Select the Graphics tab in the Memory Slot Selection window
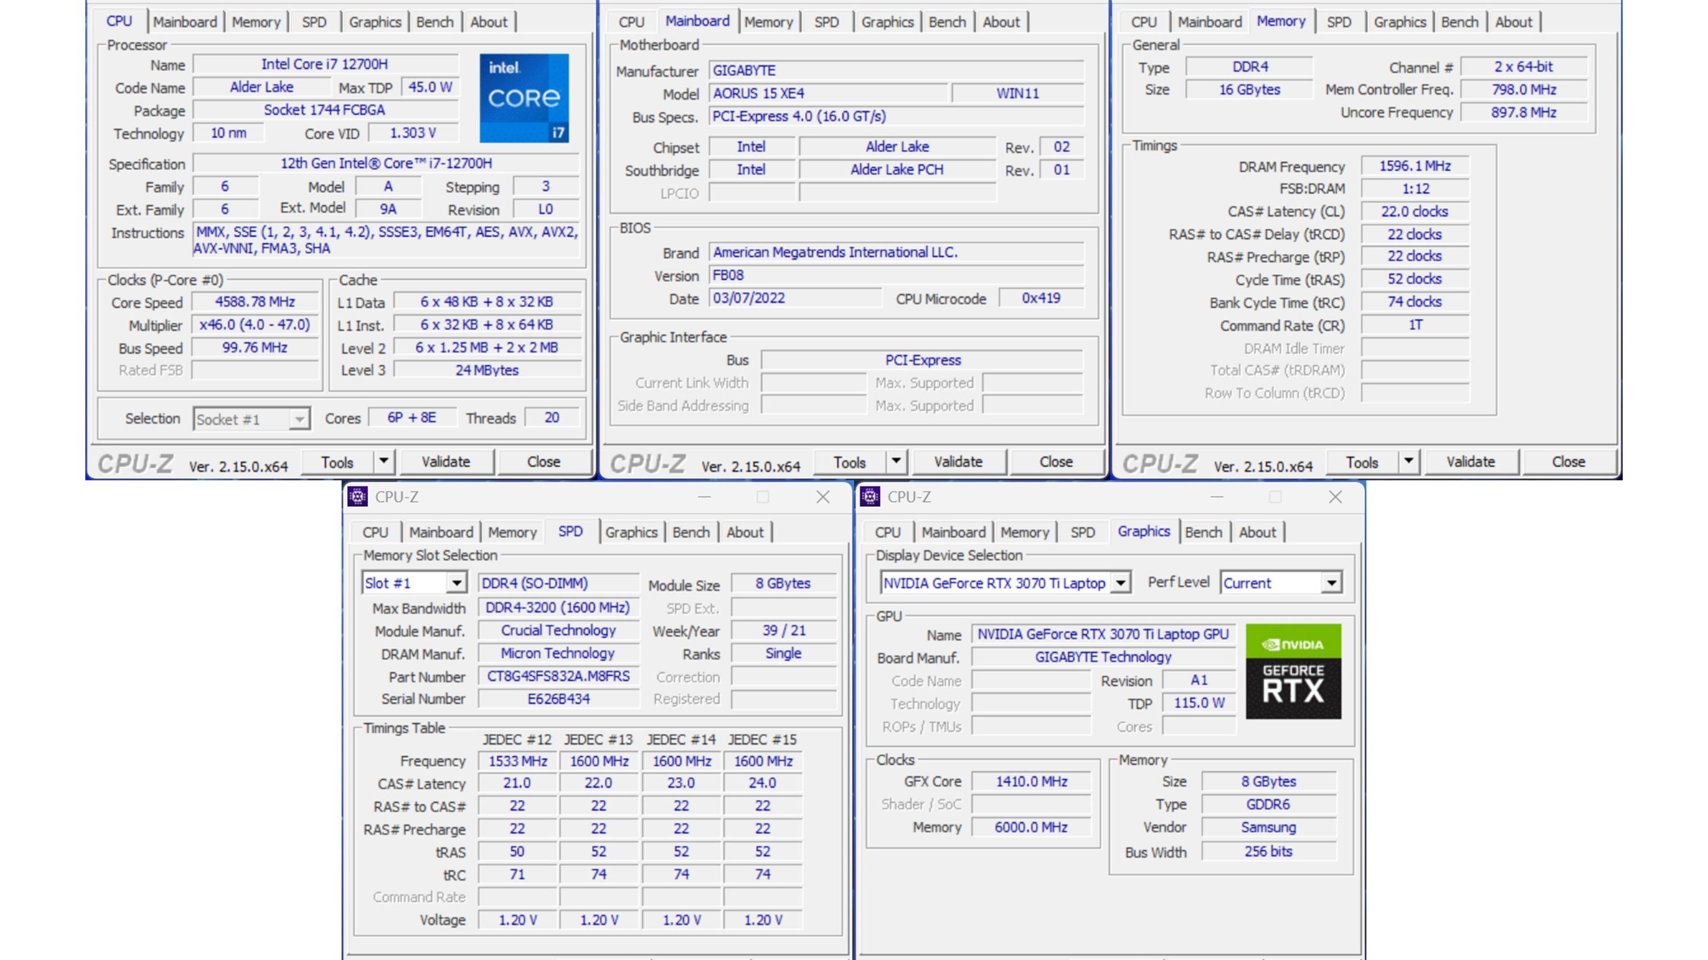The width and height of the screenshot is (1708, 960). [631, 532]
